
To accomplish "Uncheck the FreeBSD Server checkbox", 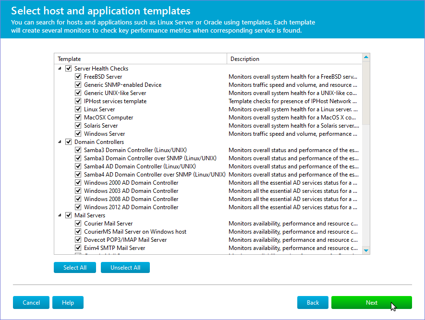I will [x=78, y=77].
